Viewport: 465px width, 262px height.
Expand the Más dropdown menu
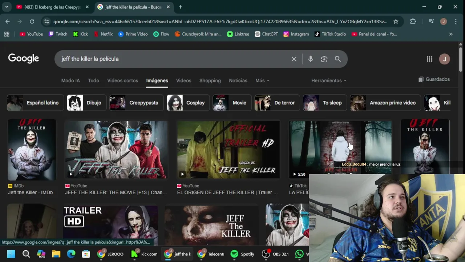pos(262,80)
